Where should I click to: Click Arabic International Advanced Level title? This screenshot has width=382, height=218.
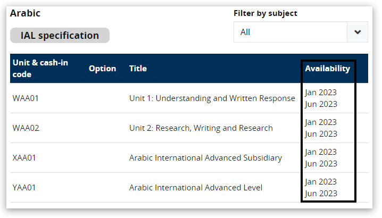[195, 188]
